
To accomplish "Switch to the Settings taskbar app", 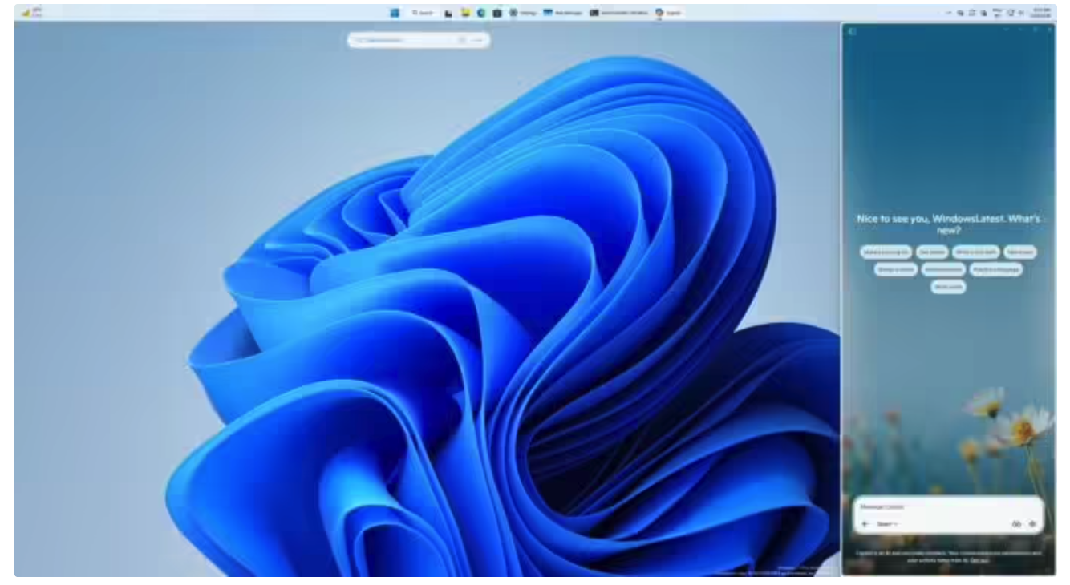I will (x=523, y=13).
